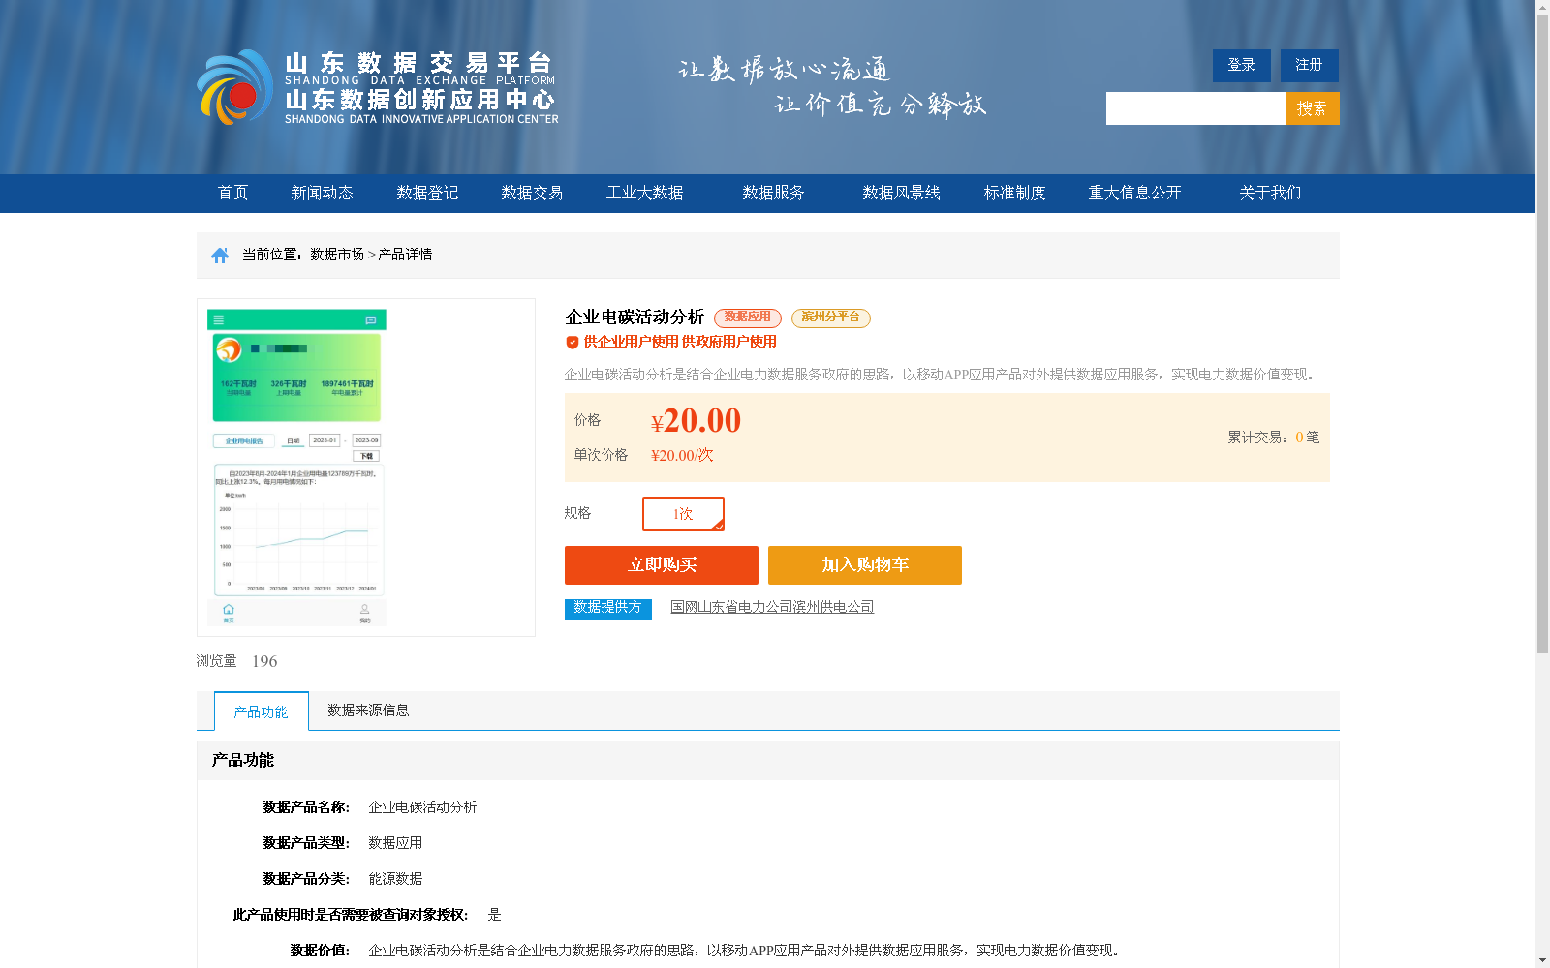Click the 数据应用 tag badge

(748, 318)
